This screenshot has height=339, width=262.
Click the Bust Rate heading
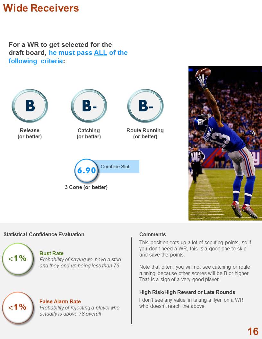51,253
